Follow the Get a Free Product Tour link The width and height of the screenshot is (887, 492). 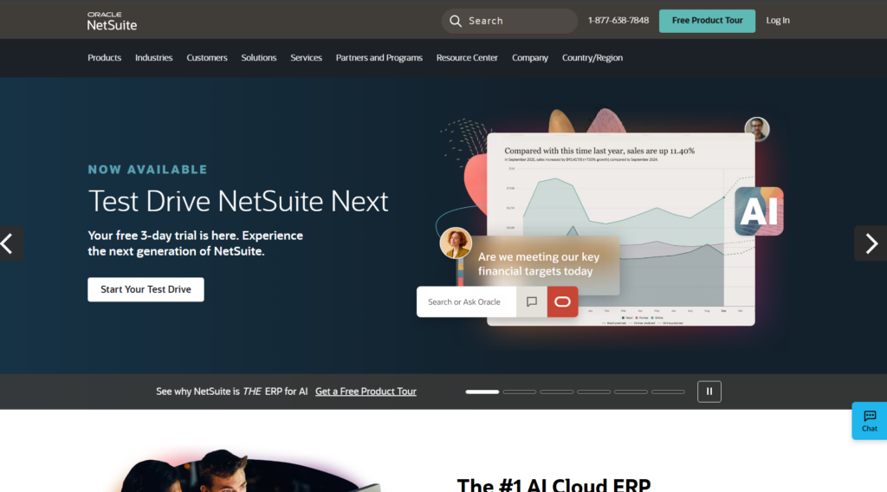click(366, 392)
